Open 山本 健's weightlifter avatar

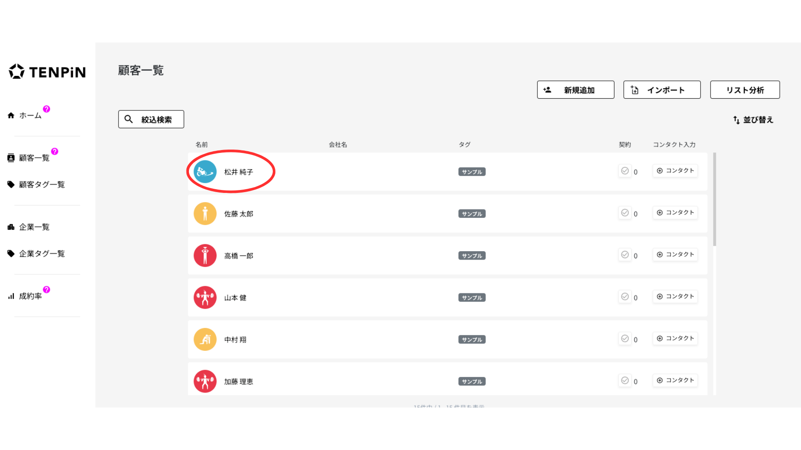205,297
